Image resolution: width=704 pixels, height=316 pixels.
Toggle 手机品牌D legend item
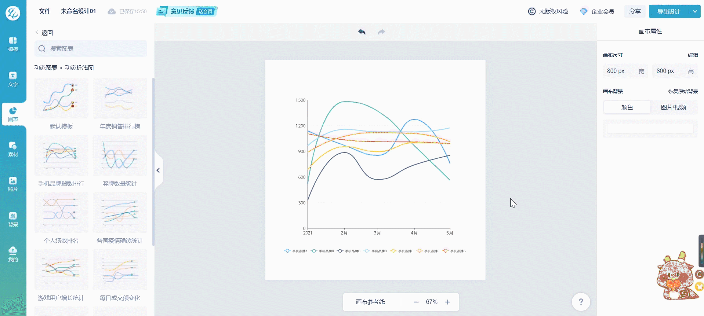pos(375,251)
